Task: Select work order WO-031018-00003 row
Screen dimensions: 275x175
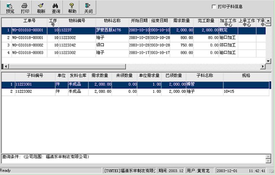Action: pyautogui.click(x=29, y=52)
